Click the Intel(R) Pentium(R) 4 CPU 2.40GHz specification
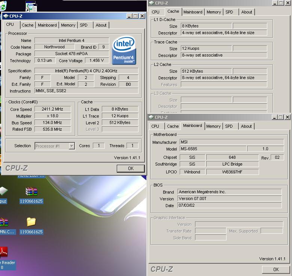 (x=86, y=71)
